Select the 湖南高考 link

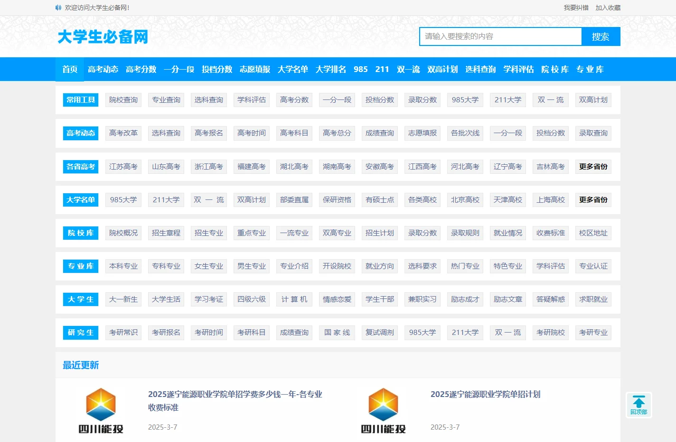[337, 167]
